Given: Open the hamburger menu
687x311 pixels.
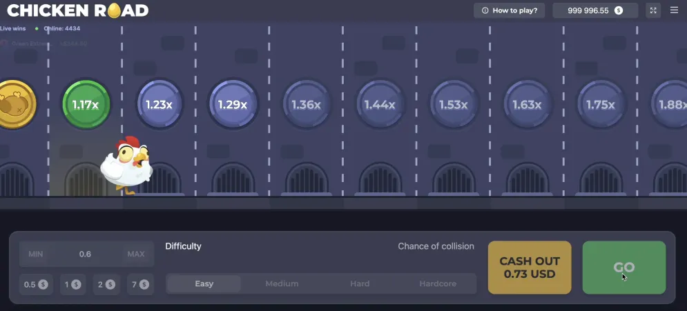Looking at the screenshot, I should [675, 10].
